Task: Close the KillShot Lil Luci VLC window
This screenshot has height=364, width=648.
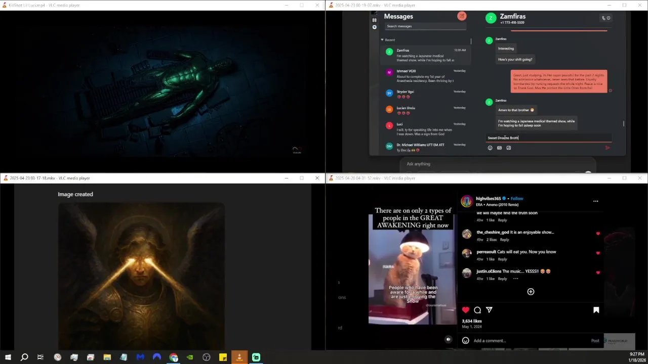Action: 317,5
